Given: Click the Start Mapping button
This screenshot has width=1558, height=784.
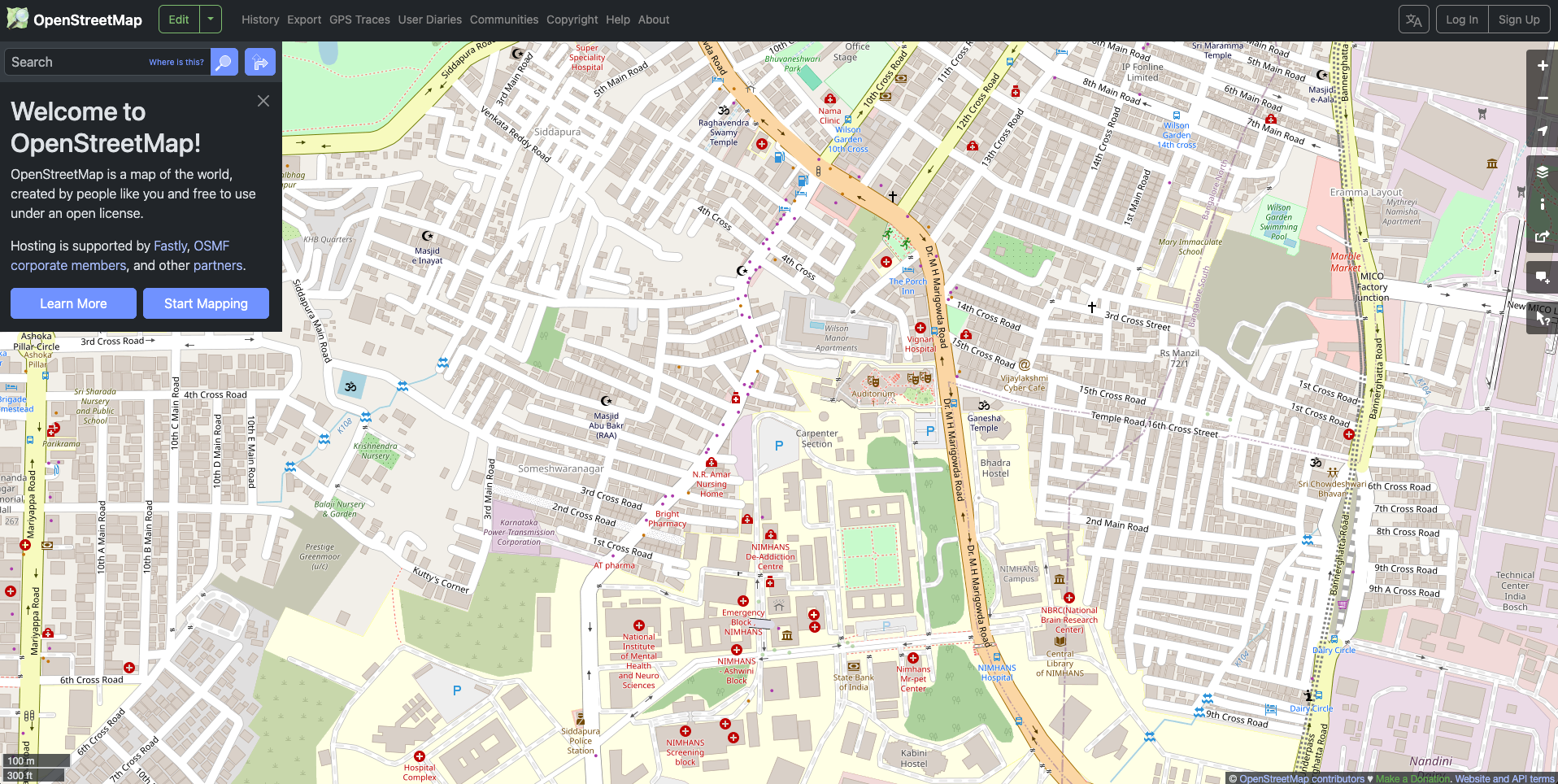Looking at the screenshot, I should click(206, 303).
